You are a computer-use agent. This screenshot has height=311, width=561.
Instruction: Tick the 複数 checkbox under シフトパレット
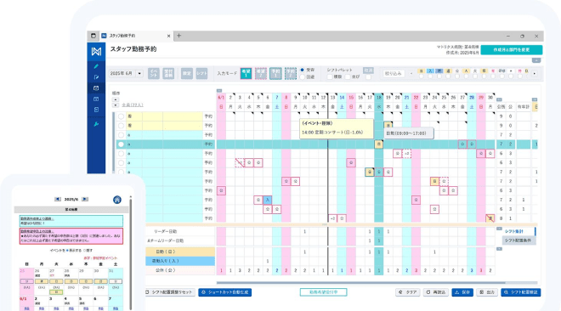pos(330,76)
